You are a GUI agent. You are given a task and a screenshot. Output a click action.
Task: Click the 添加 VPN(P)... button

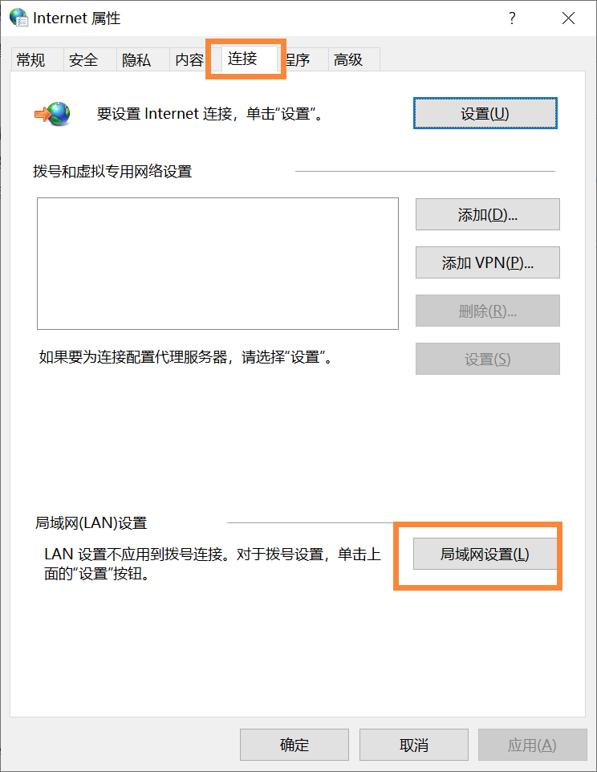click(x=488, y=262)
